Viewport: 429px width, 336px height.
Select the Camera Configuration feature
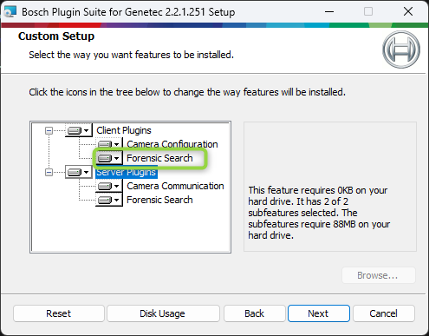pyautogui.click(x=172, y=144)
